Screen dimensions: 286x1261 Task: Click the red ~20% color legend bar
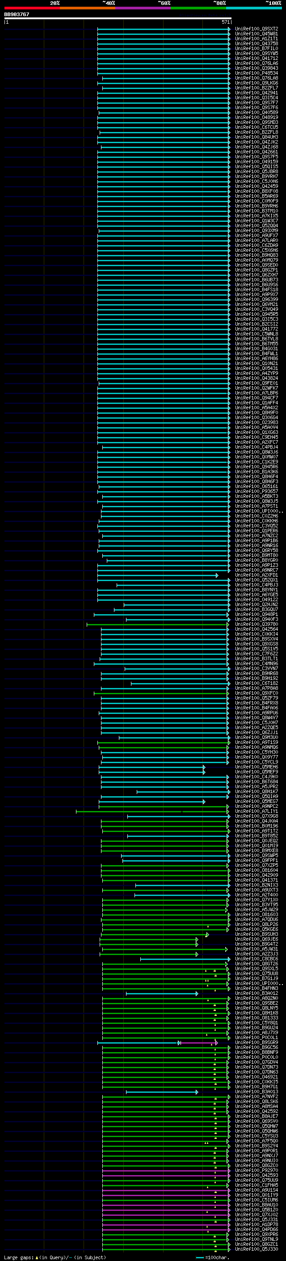pos(32,8)
